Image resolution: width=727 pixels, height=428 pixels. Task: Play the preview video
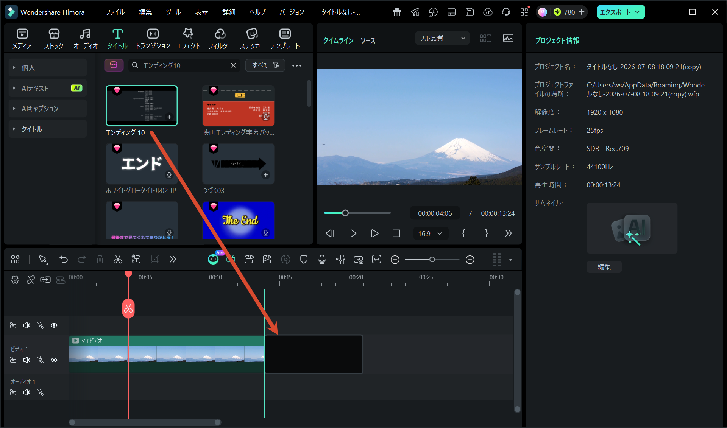point(374,233)
